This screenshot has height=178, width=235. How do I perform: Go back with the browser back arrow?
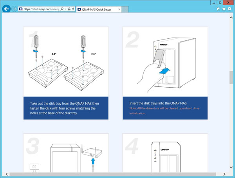[6, 9]
